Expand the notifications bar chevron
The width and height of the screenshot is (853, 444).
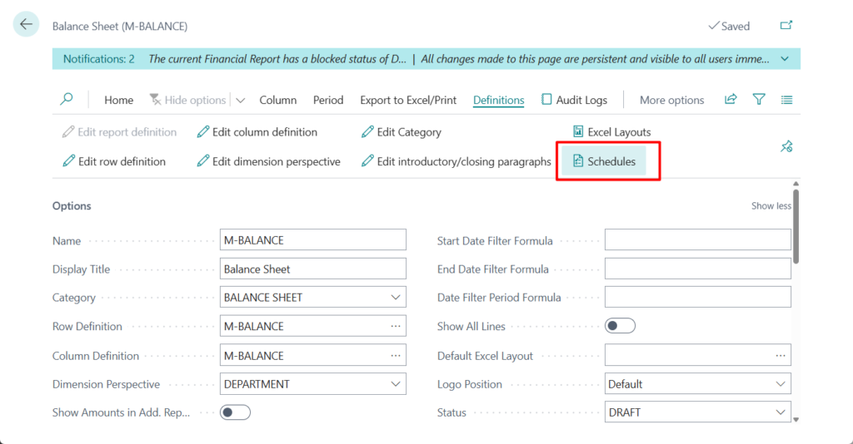point(785,59)
